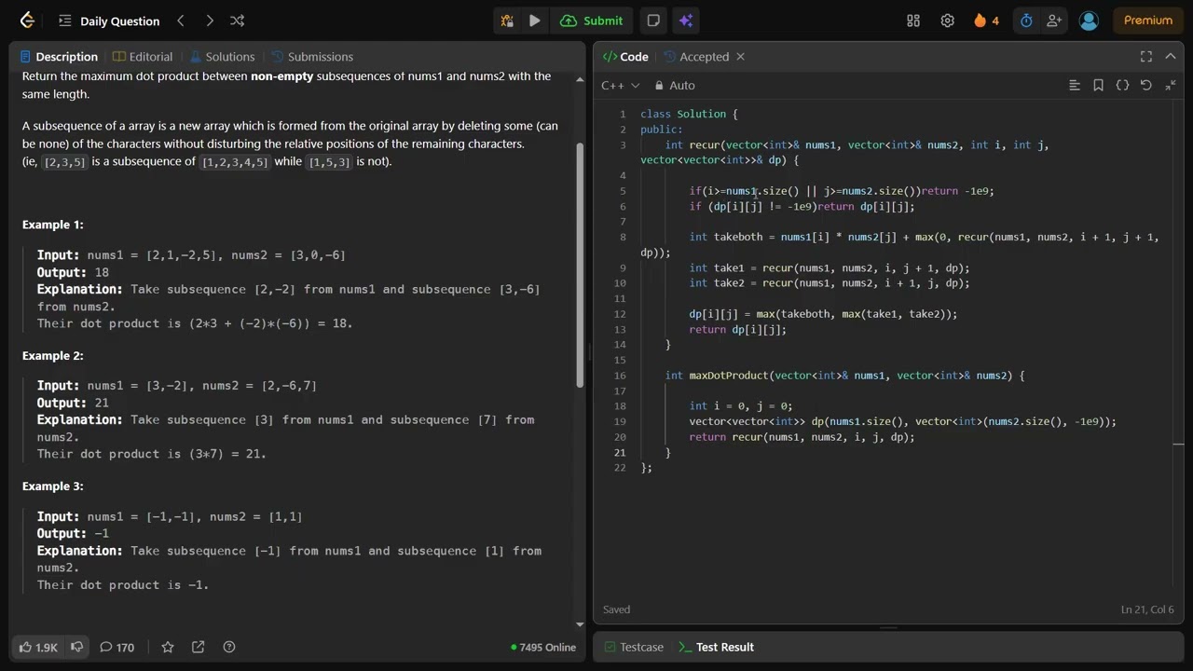Viewport: 1193px width, 671px height.
Task: Click the editor bookmark icon
Action: click(x=1099, y=86)
